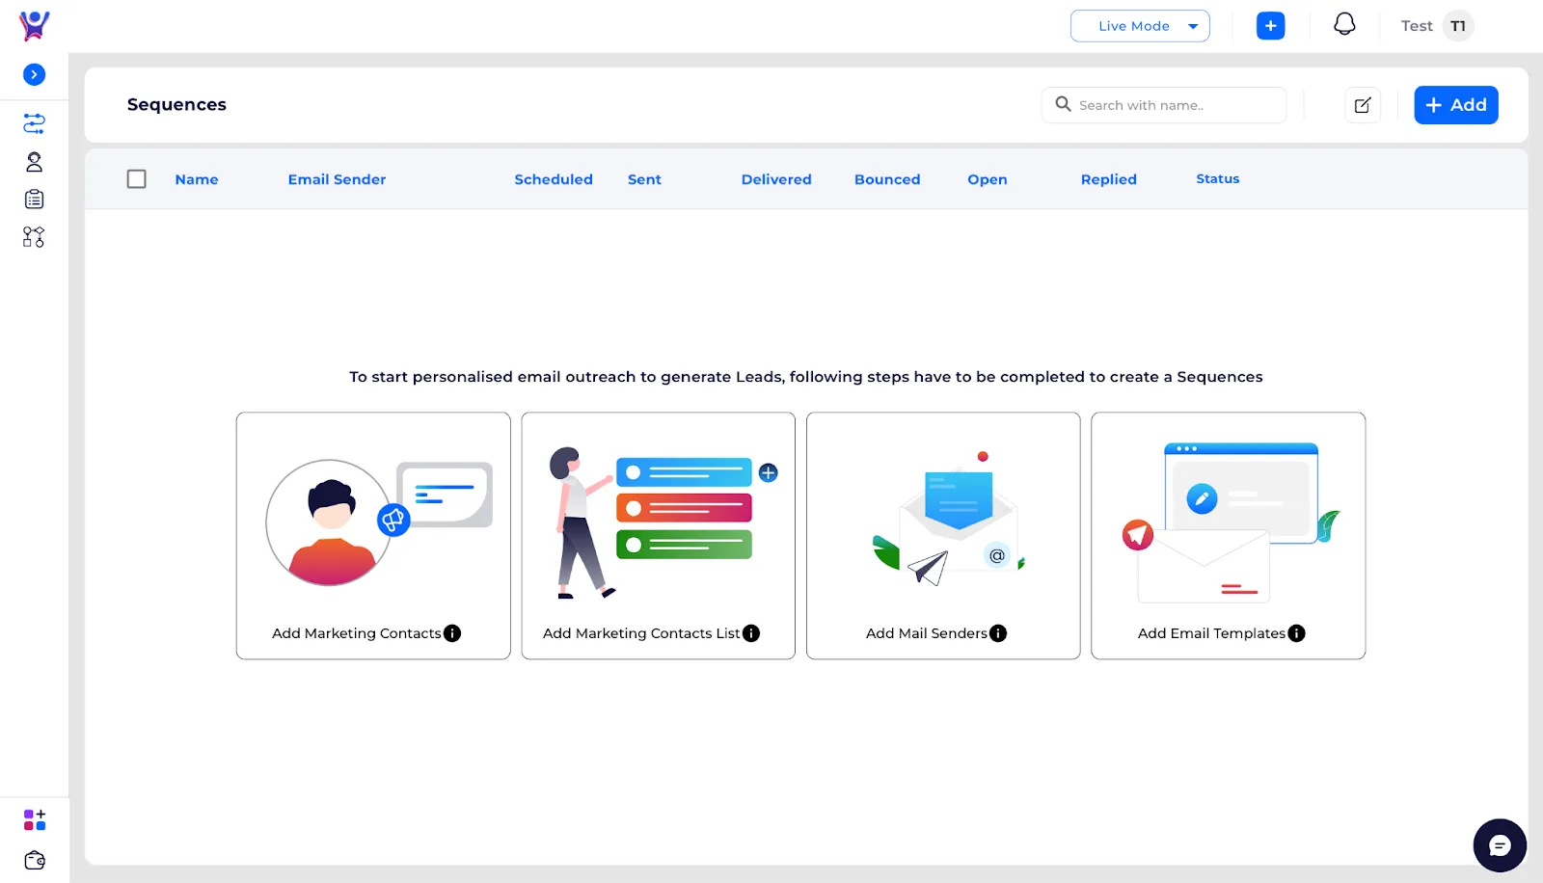This screenshot has height=883, width=1543.
Task: Open the Live Mode dropdown
Action: 1140,26
